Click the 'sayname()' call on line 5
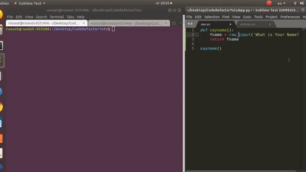The image size is (306, 172). pos(211,48)
